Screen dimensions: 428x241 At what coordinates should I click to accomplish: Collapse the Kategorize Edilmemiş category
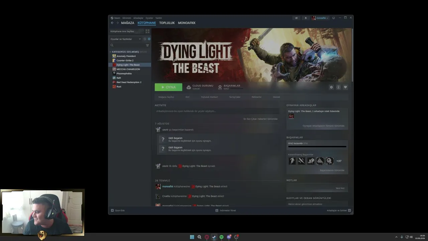pyautogui.click(x=110, y=52)
